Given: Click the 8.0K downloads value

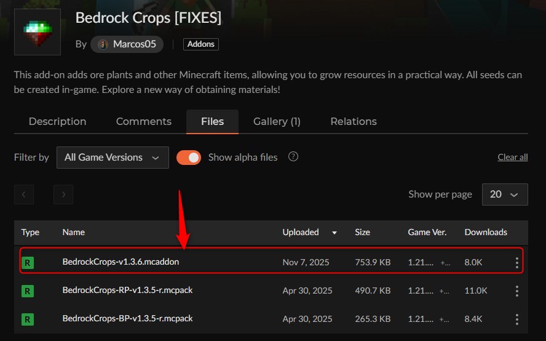Looking at the screenshot, I should (x=473, y=262).
